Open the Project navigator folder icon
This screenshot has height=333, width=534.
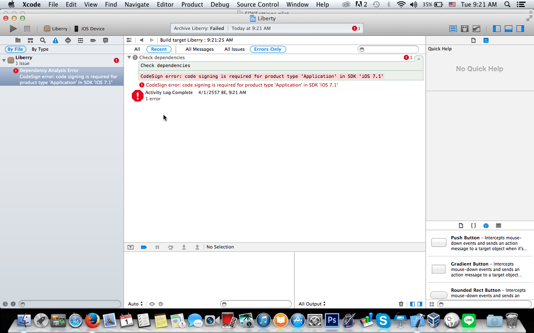[18, 40]
